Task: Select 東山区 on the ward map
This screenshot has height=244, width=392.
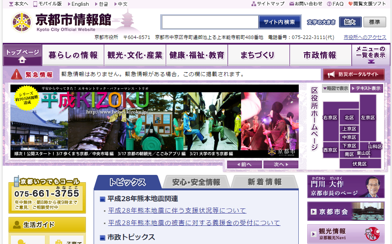Action: click(363, 153)
